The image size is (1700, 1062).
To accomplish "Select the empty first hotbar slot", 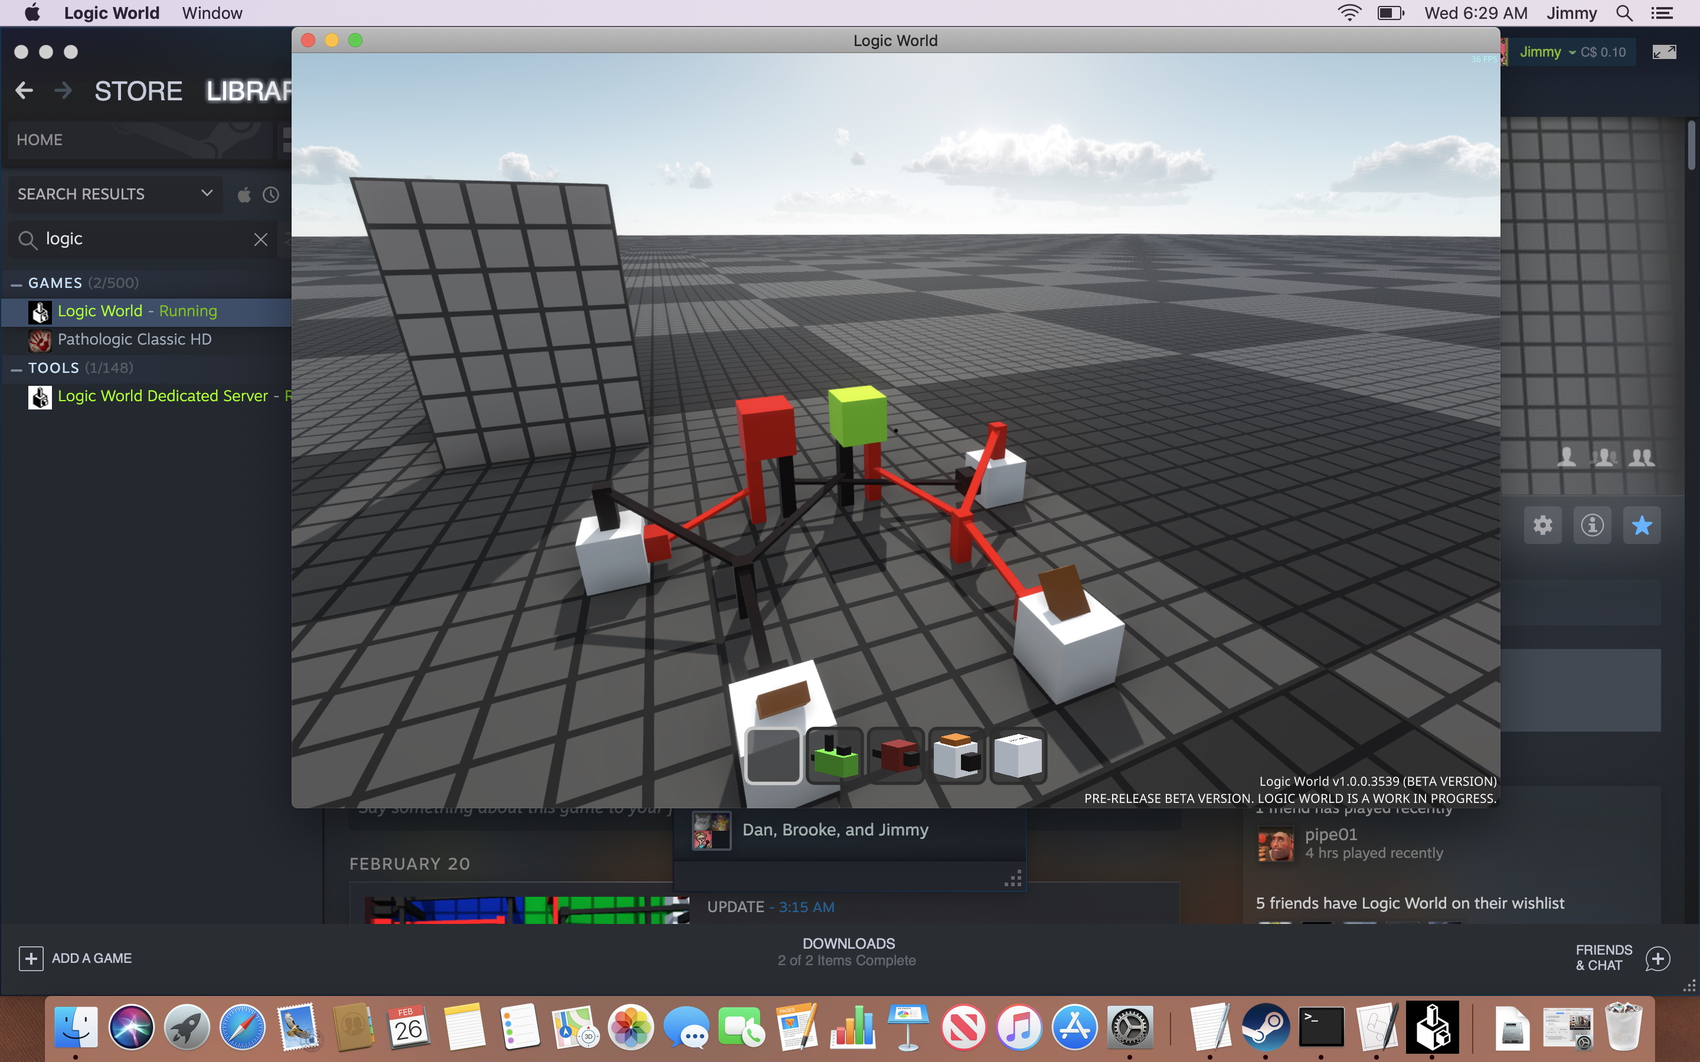I will click(x=773, y=756).
